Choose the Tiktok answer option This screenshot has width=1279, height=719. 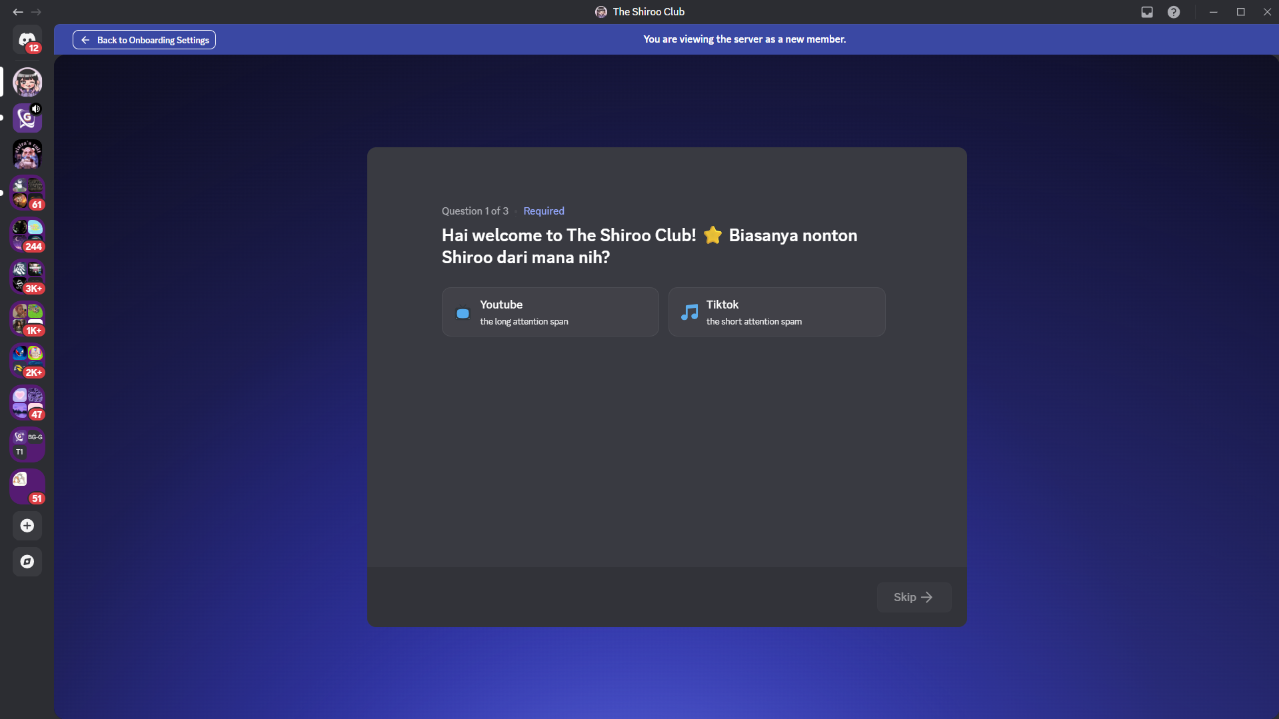click(x=777, y=312)
